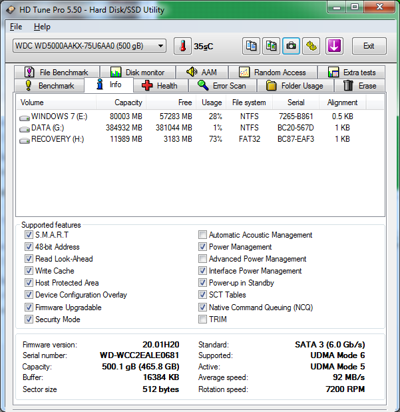Open options with the gears icon
Image resolution: width=400 pixels, height=412 pixels.
(311, 46)
